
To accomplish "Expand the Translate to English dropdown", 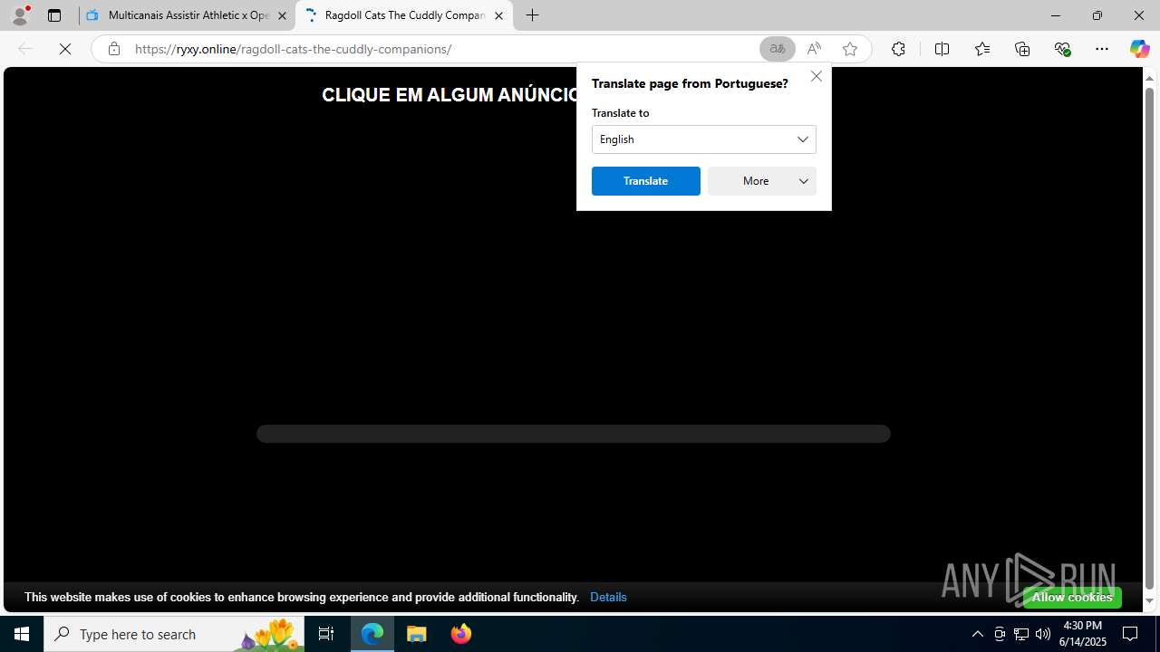I will pos(704,139).
